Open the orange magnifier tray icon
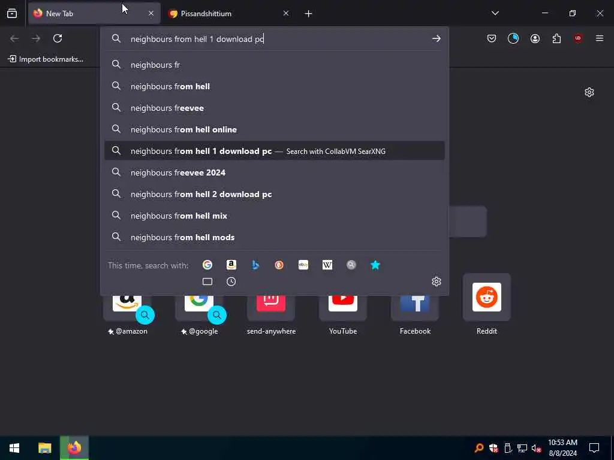614x460 pixels. pyautogui.click(x=479, y=448)
